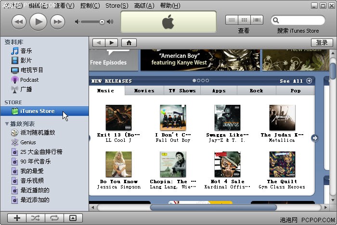
Task: Open Free Episodes banner
Action: (x=114, y=60)
